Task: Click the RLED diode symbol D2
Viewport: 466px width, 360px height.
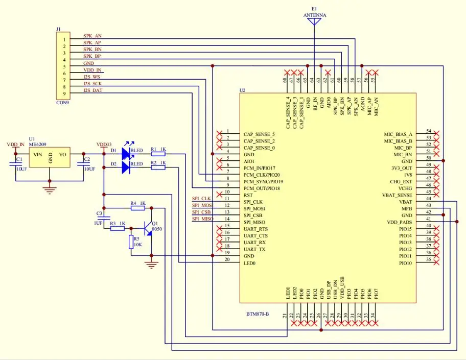Action: (126, 167)
